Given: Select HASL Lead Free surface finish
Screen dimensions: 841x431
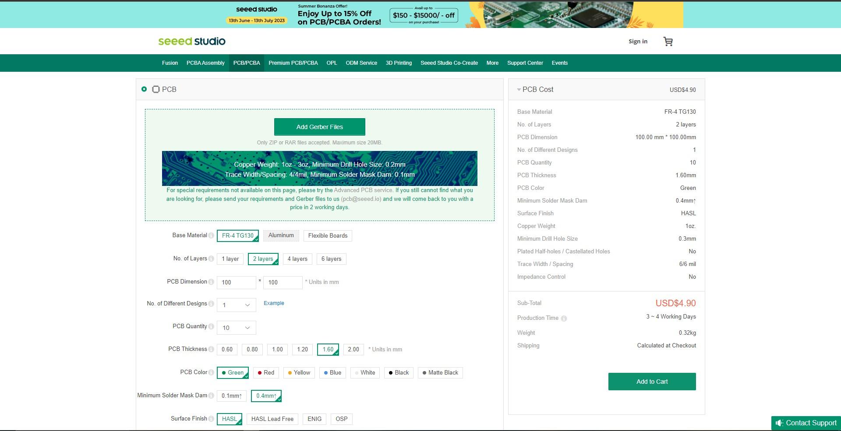Looking at the screenshot, I should [x=272, y=419].
